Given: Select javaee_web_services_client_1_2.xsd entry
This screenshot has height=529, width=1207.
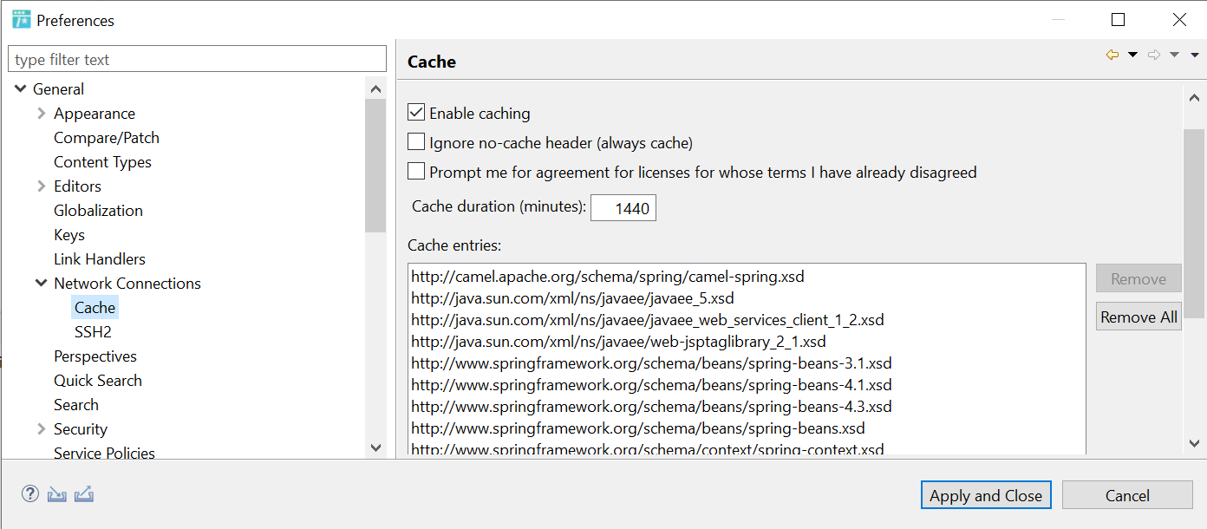Looking at the screenshot, I should pyautogui.click(x=647, y=320).
